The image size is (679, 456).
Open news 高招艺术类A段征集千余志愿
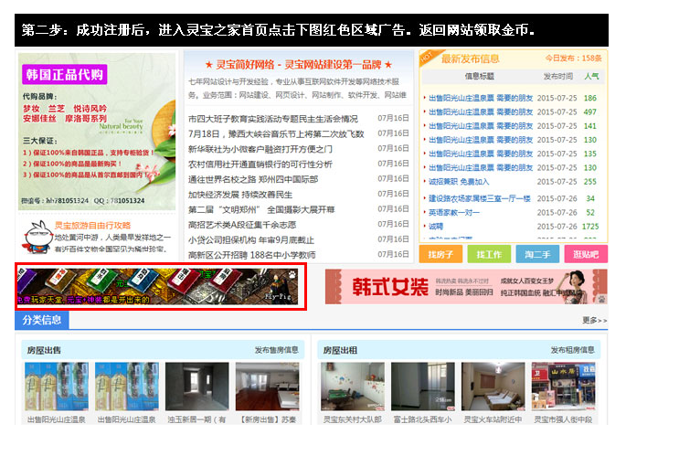click(x=241, y=225)
